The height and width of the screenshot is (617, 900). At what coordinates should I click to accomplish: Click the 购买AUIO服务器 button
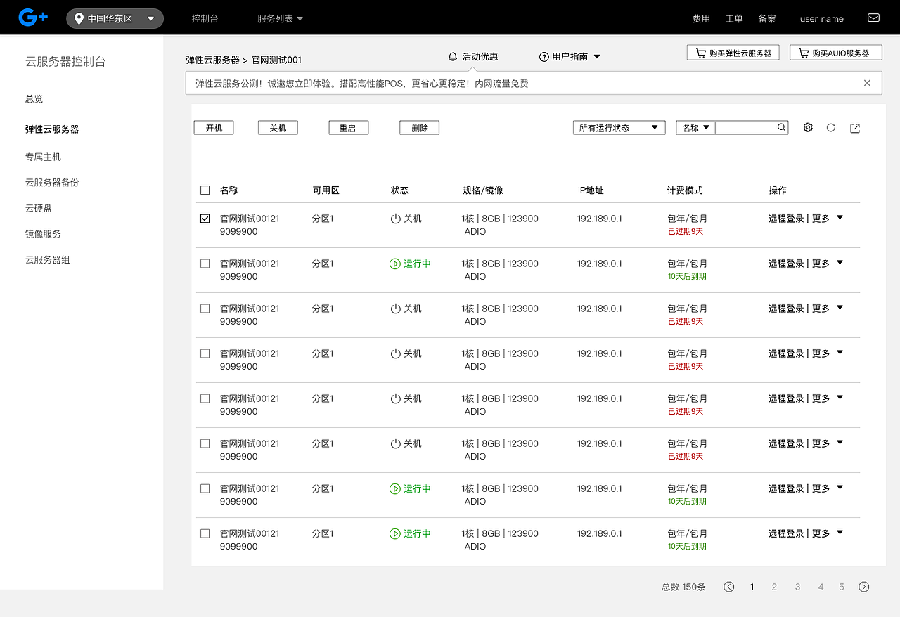(835, 53)
